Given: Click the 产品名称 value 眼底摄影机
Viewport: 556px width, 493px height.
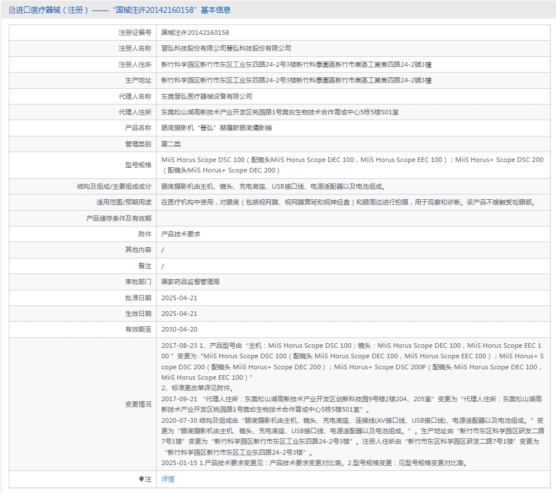Looking at the screenshot, I should (216, 128).
